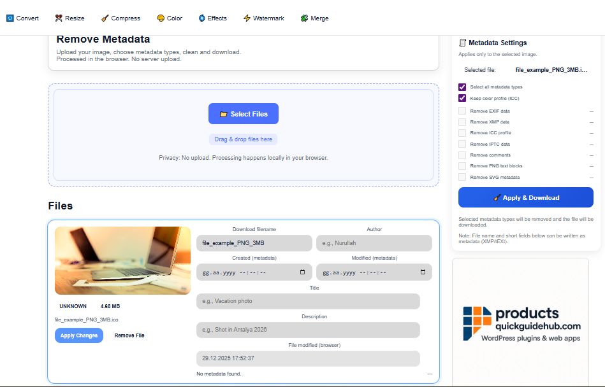This screenshot has height=387, width=605.
Task: Select the Compress tool icon
Action: coord(103,18)
